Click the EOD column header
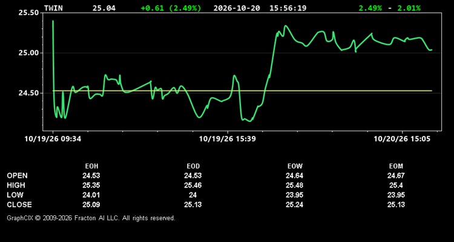The image size is (454, 242). tap(193, 166)
